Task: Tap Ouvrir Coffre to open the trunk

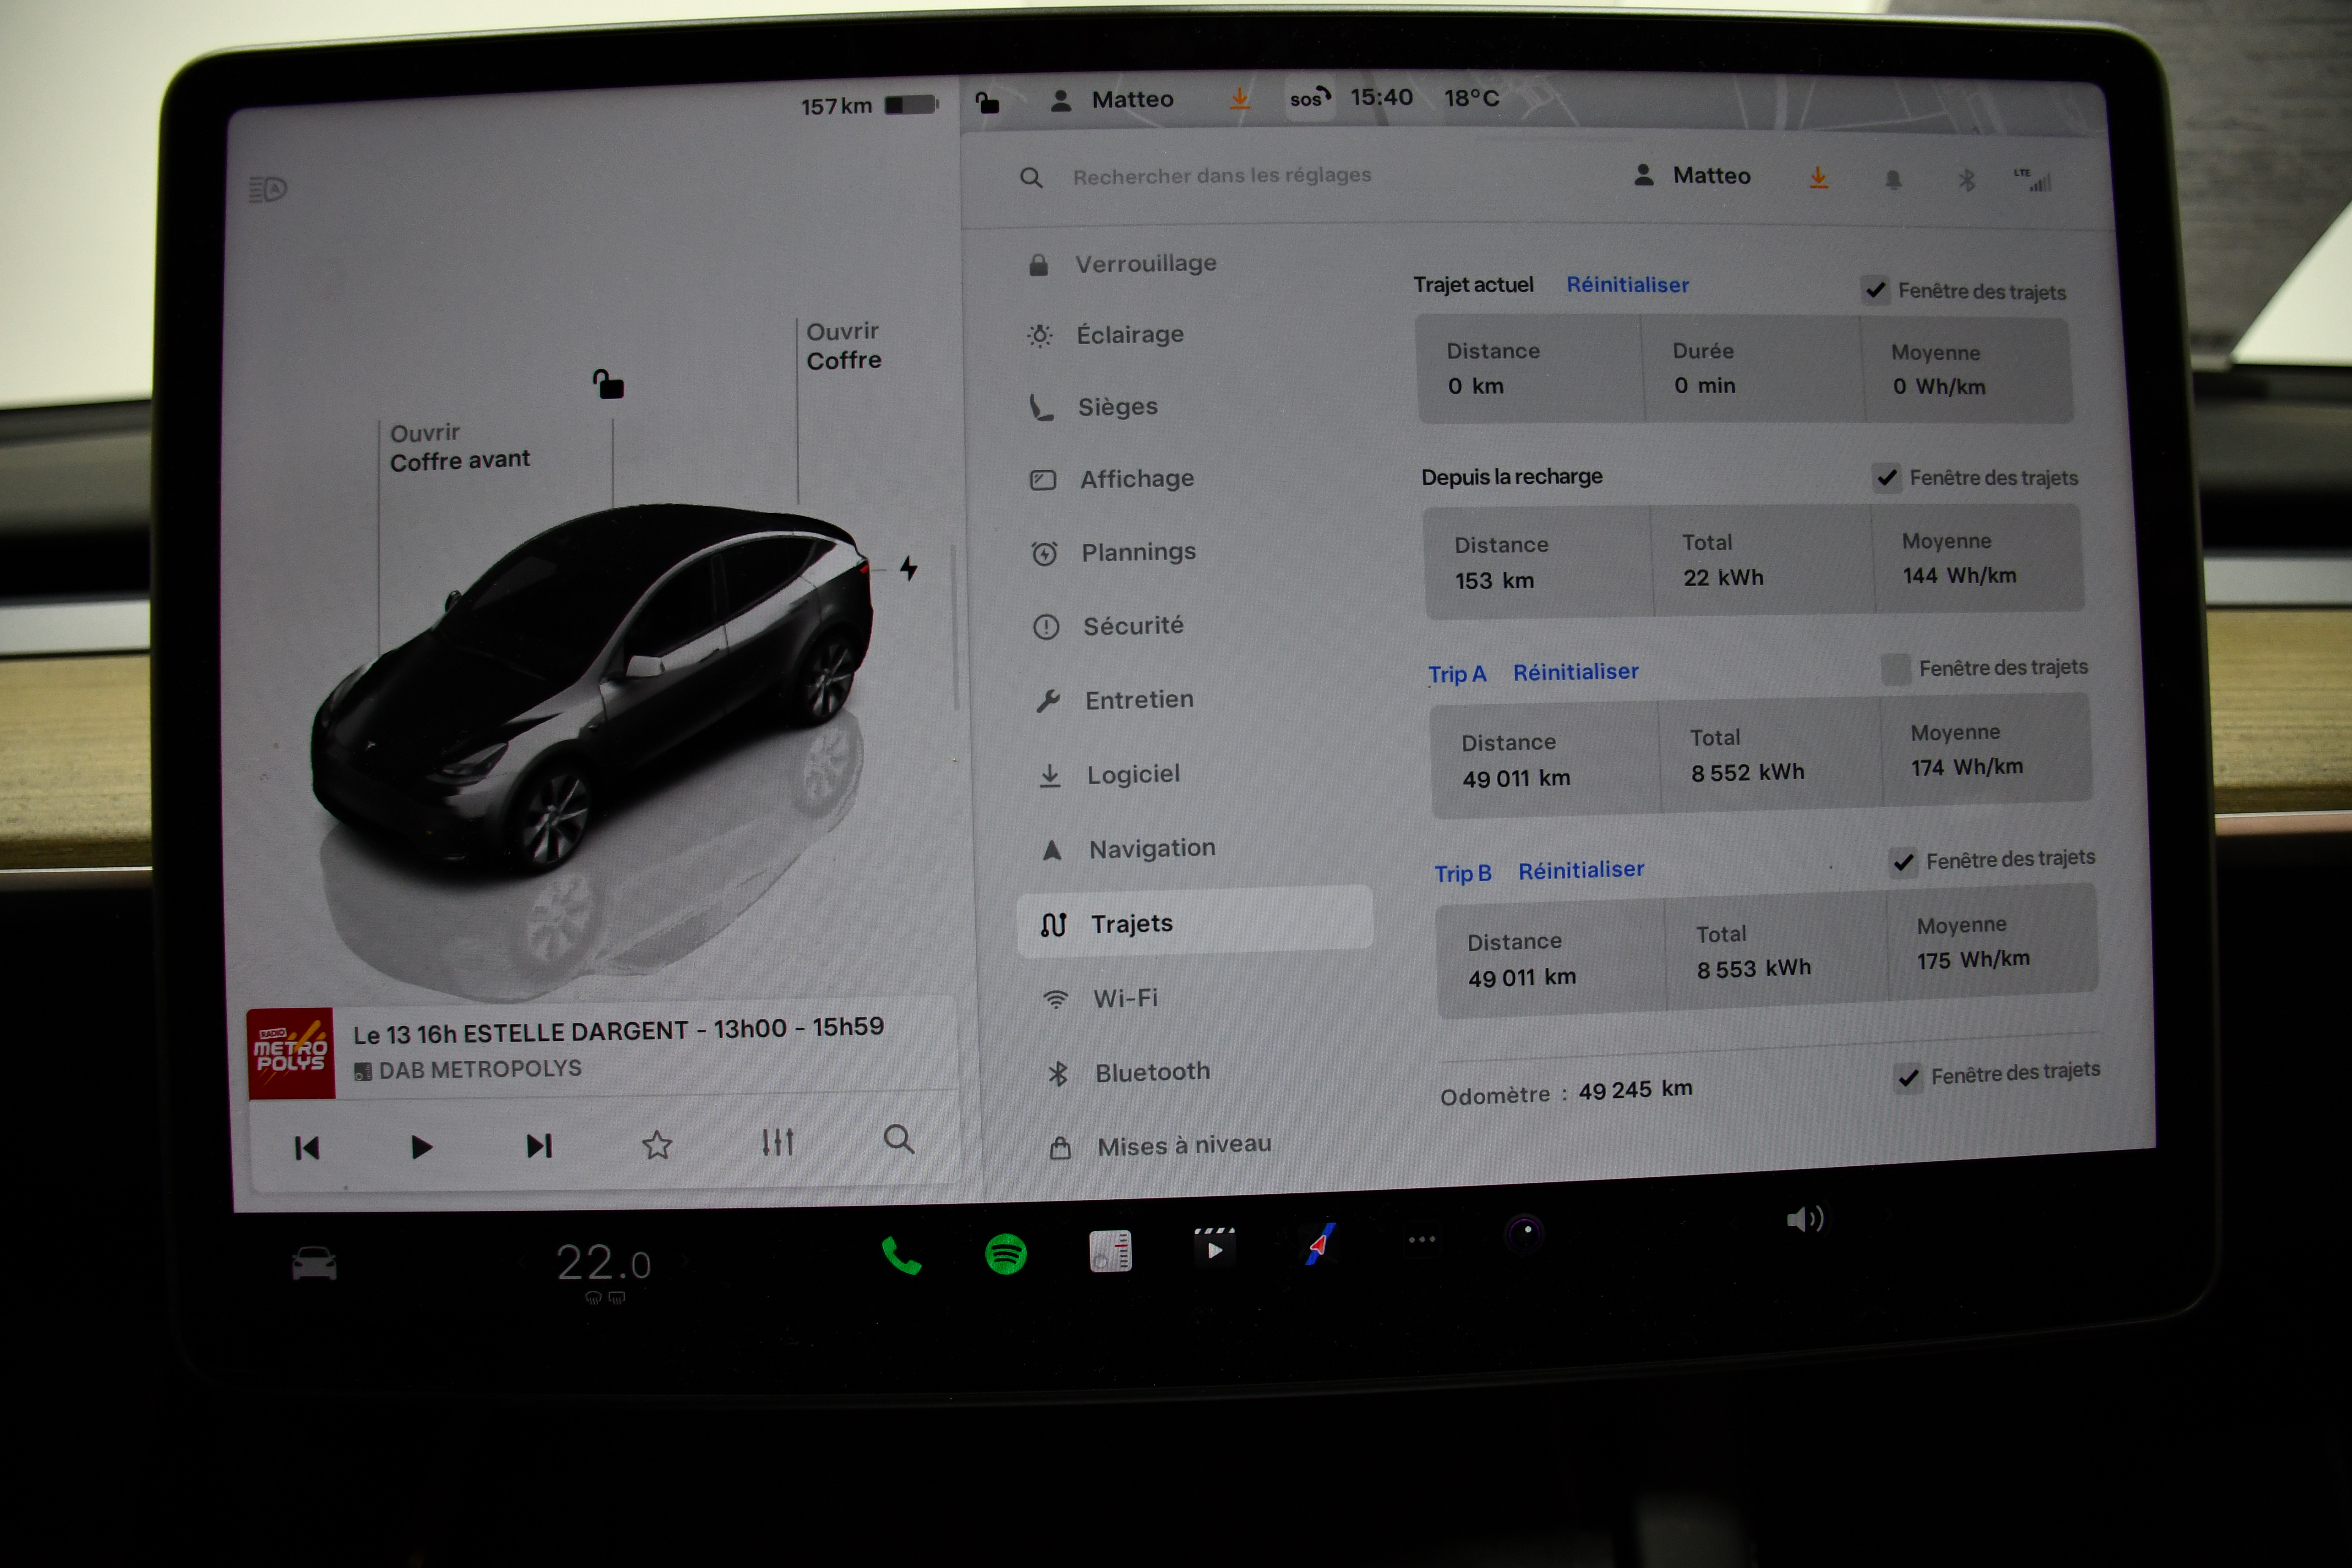Action: (x=844, y=346)
